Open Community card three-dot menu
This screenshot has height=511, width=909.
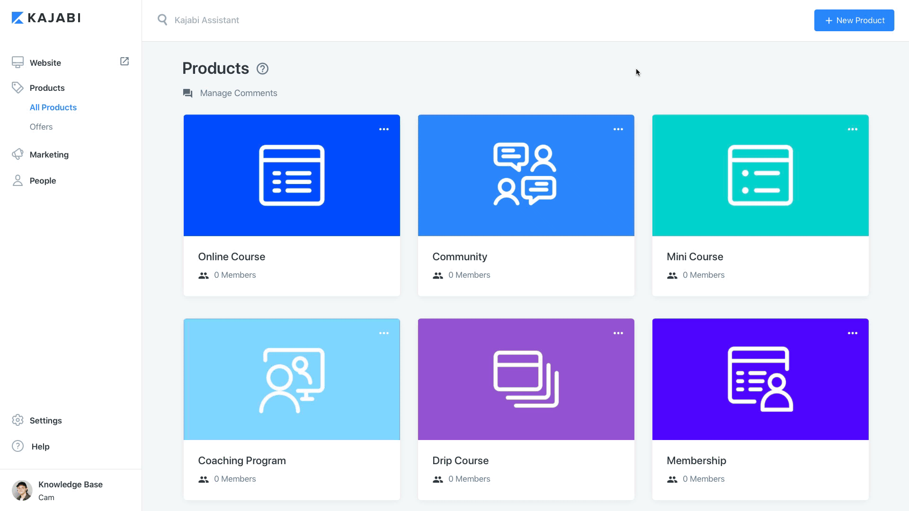pos(618,129)
